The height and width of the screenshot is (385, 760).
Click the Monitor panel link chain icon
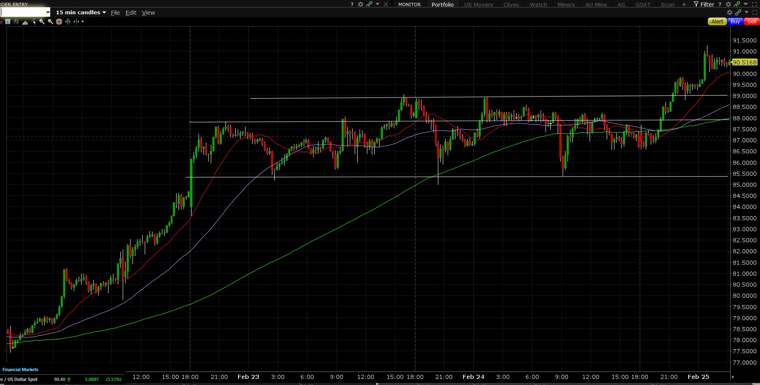coord(737,4)
